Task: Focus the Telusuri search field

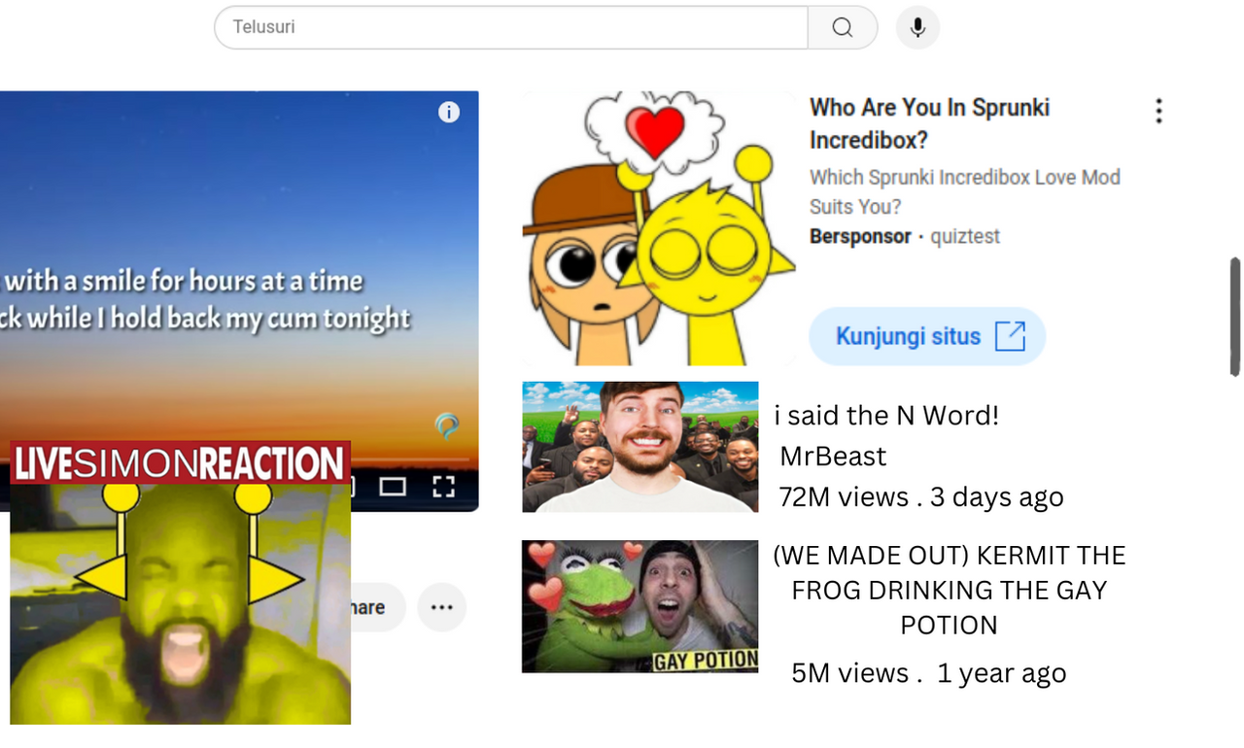Action: 511,27
